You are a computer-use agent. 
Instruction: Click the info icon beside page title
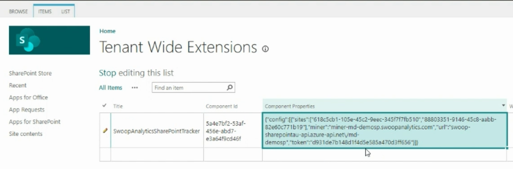[x=265, y=49]
